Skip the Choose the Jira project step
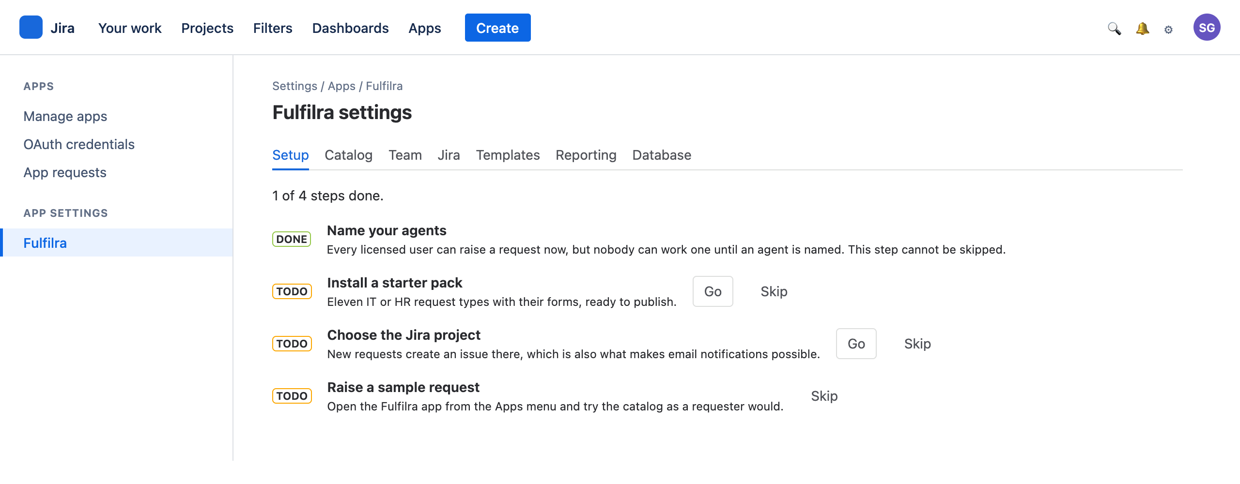This screenshot has width=1240, height=484. tap(917, 344)
